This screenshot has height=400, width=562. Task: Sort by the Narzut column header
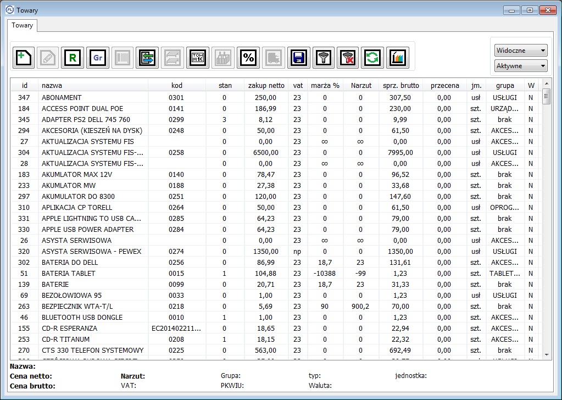[x=361, y=86]
